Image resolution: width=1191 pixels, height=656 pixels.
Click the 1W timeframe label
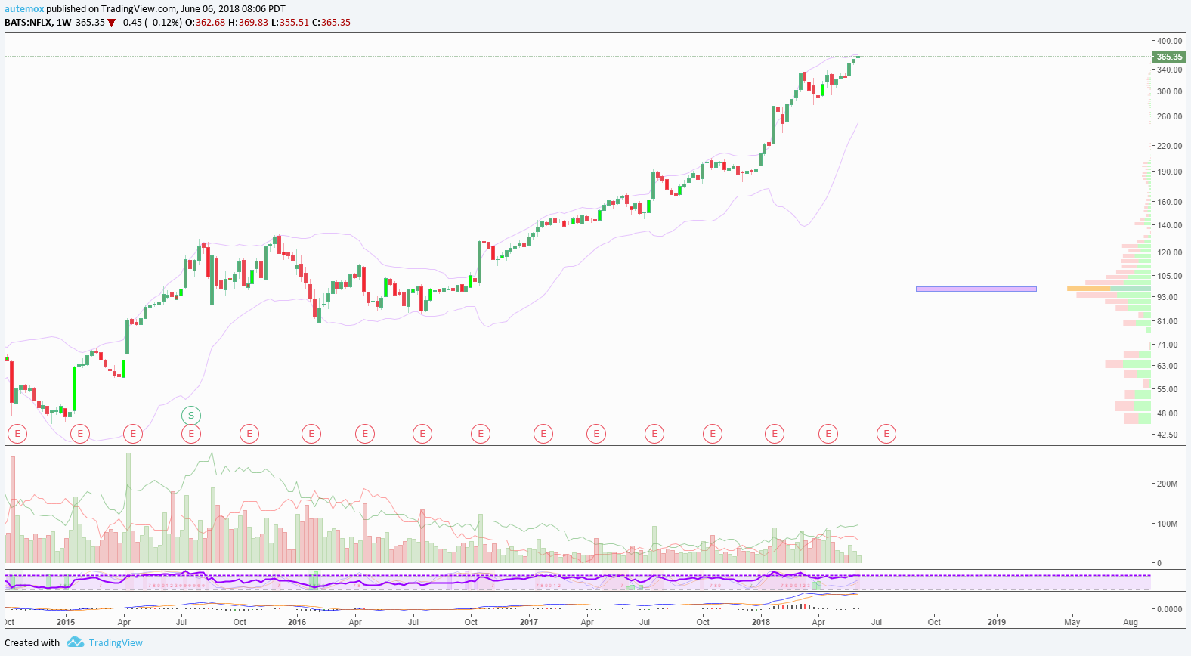63,23
